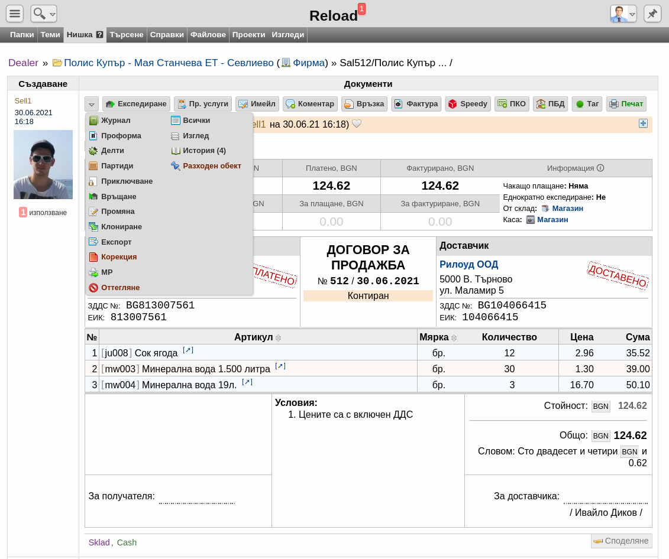Switch to the Файлове tab
This screenshot has width=669, height=559.
click(208, 35)
